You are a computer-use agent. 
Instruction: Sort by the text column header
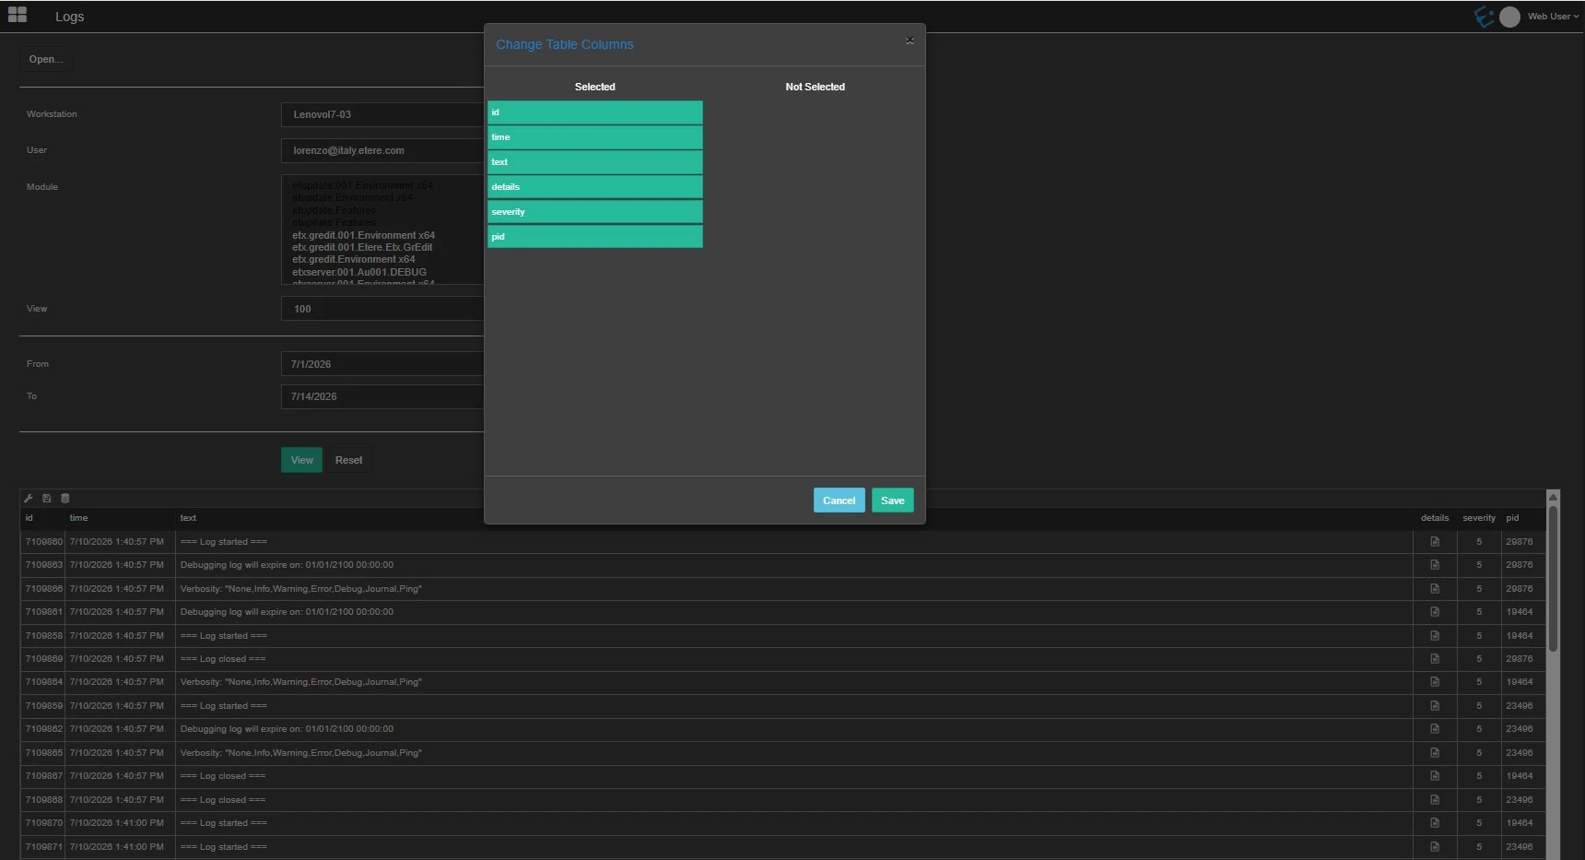[188, 518]
